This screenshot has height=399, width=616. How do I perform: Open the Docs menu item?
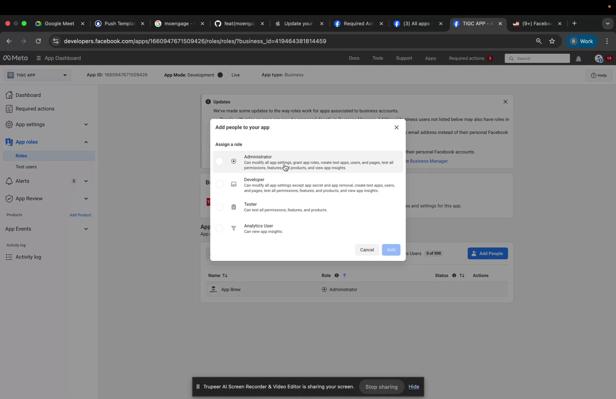point(354,58)
